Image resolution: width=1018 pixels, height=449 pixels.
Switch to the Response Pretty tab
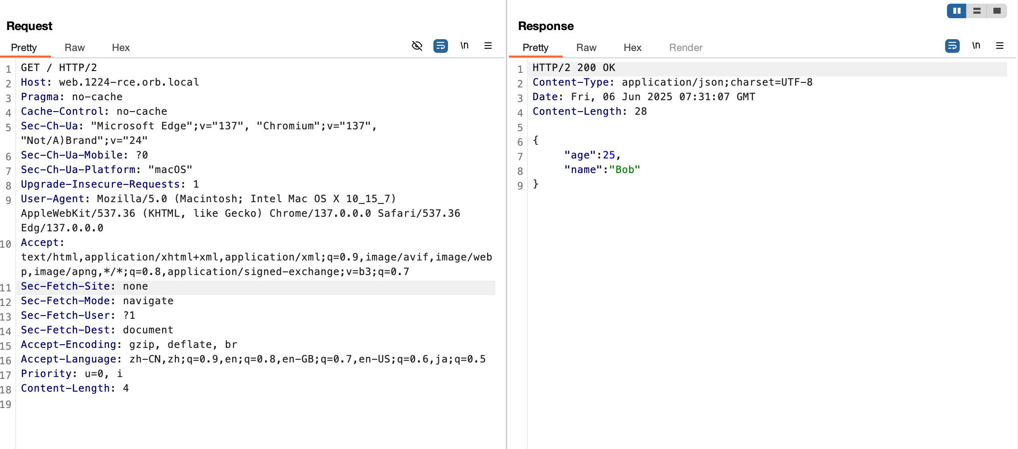pyautogui.click(x=535, y=47)
